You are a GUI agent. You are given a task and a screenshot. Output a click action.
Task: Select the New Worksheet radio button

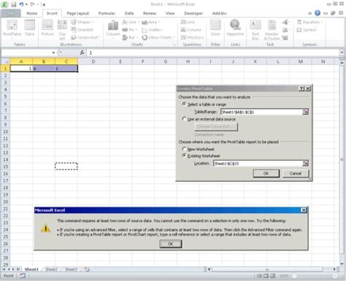tap(184, 149)
